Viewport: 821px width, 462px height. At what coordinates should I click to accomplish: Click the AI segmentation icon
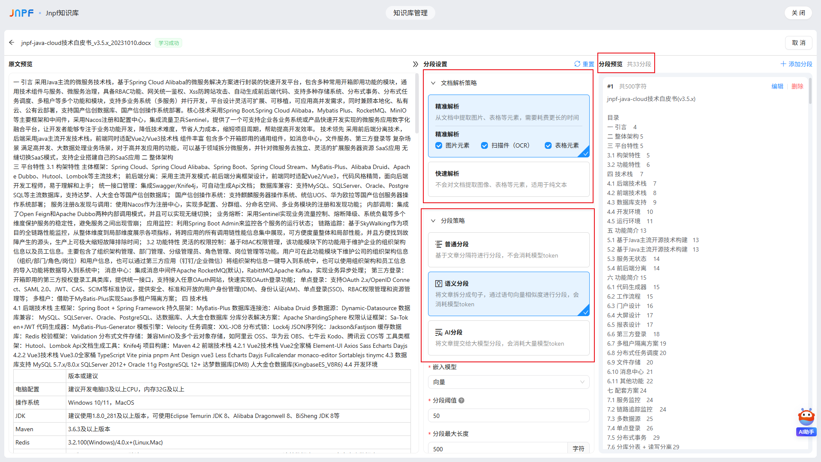[x=439, y=332]
